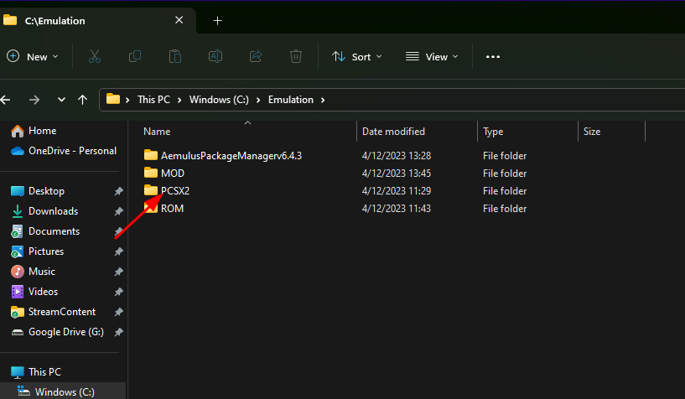Open the View layout dropdown
The width and height of the screenshot is (685, 399).
coord(432,57)
